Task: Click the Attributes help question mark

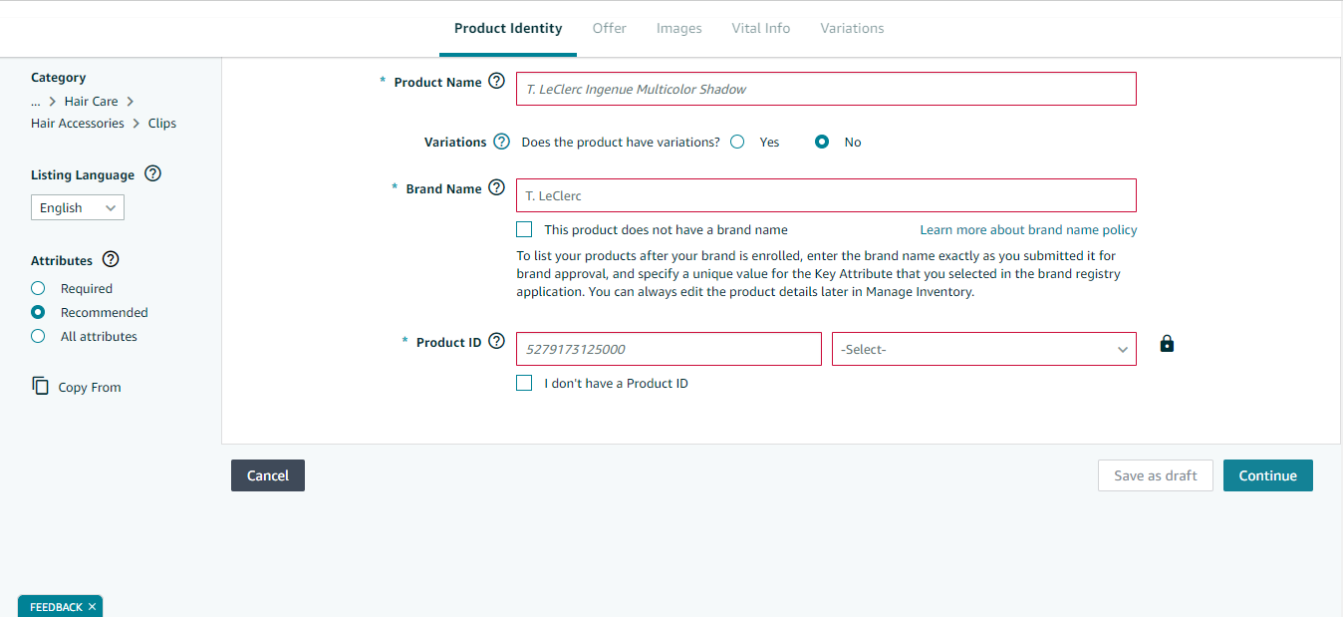Action: point(111,259)
